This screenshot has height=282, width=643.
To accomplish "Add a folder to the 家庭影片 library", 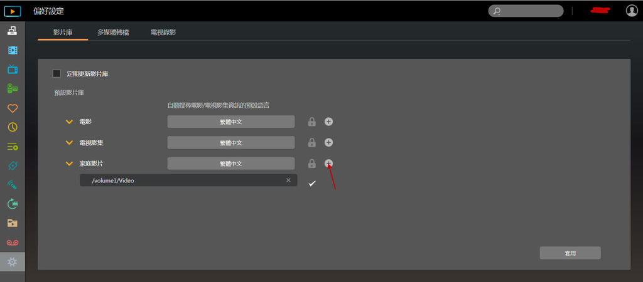I will (x=328, y=164).
